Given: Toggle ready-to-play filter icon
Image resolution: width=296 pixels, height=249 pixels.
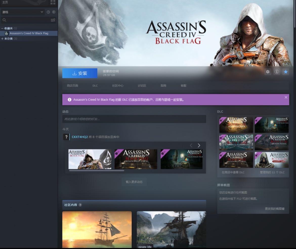Looking at the screenshot, I should tap(54, 12).
